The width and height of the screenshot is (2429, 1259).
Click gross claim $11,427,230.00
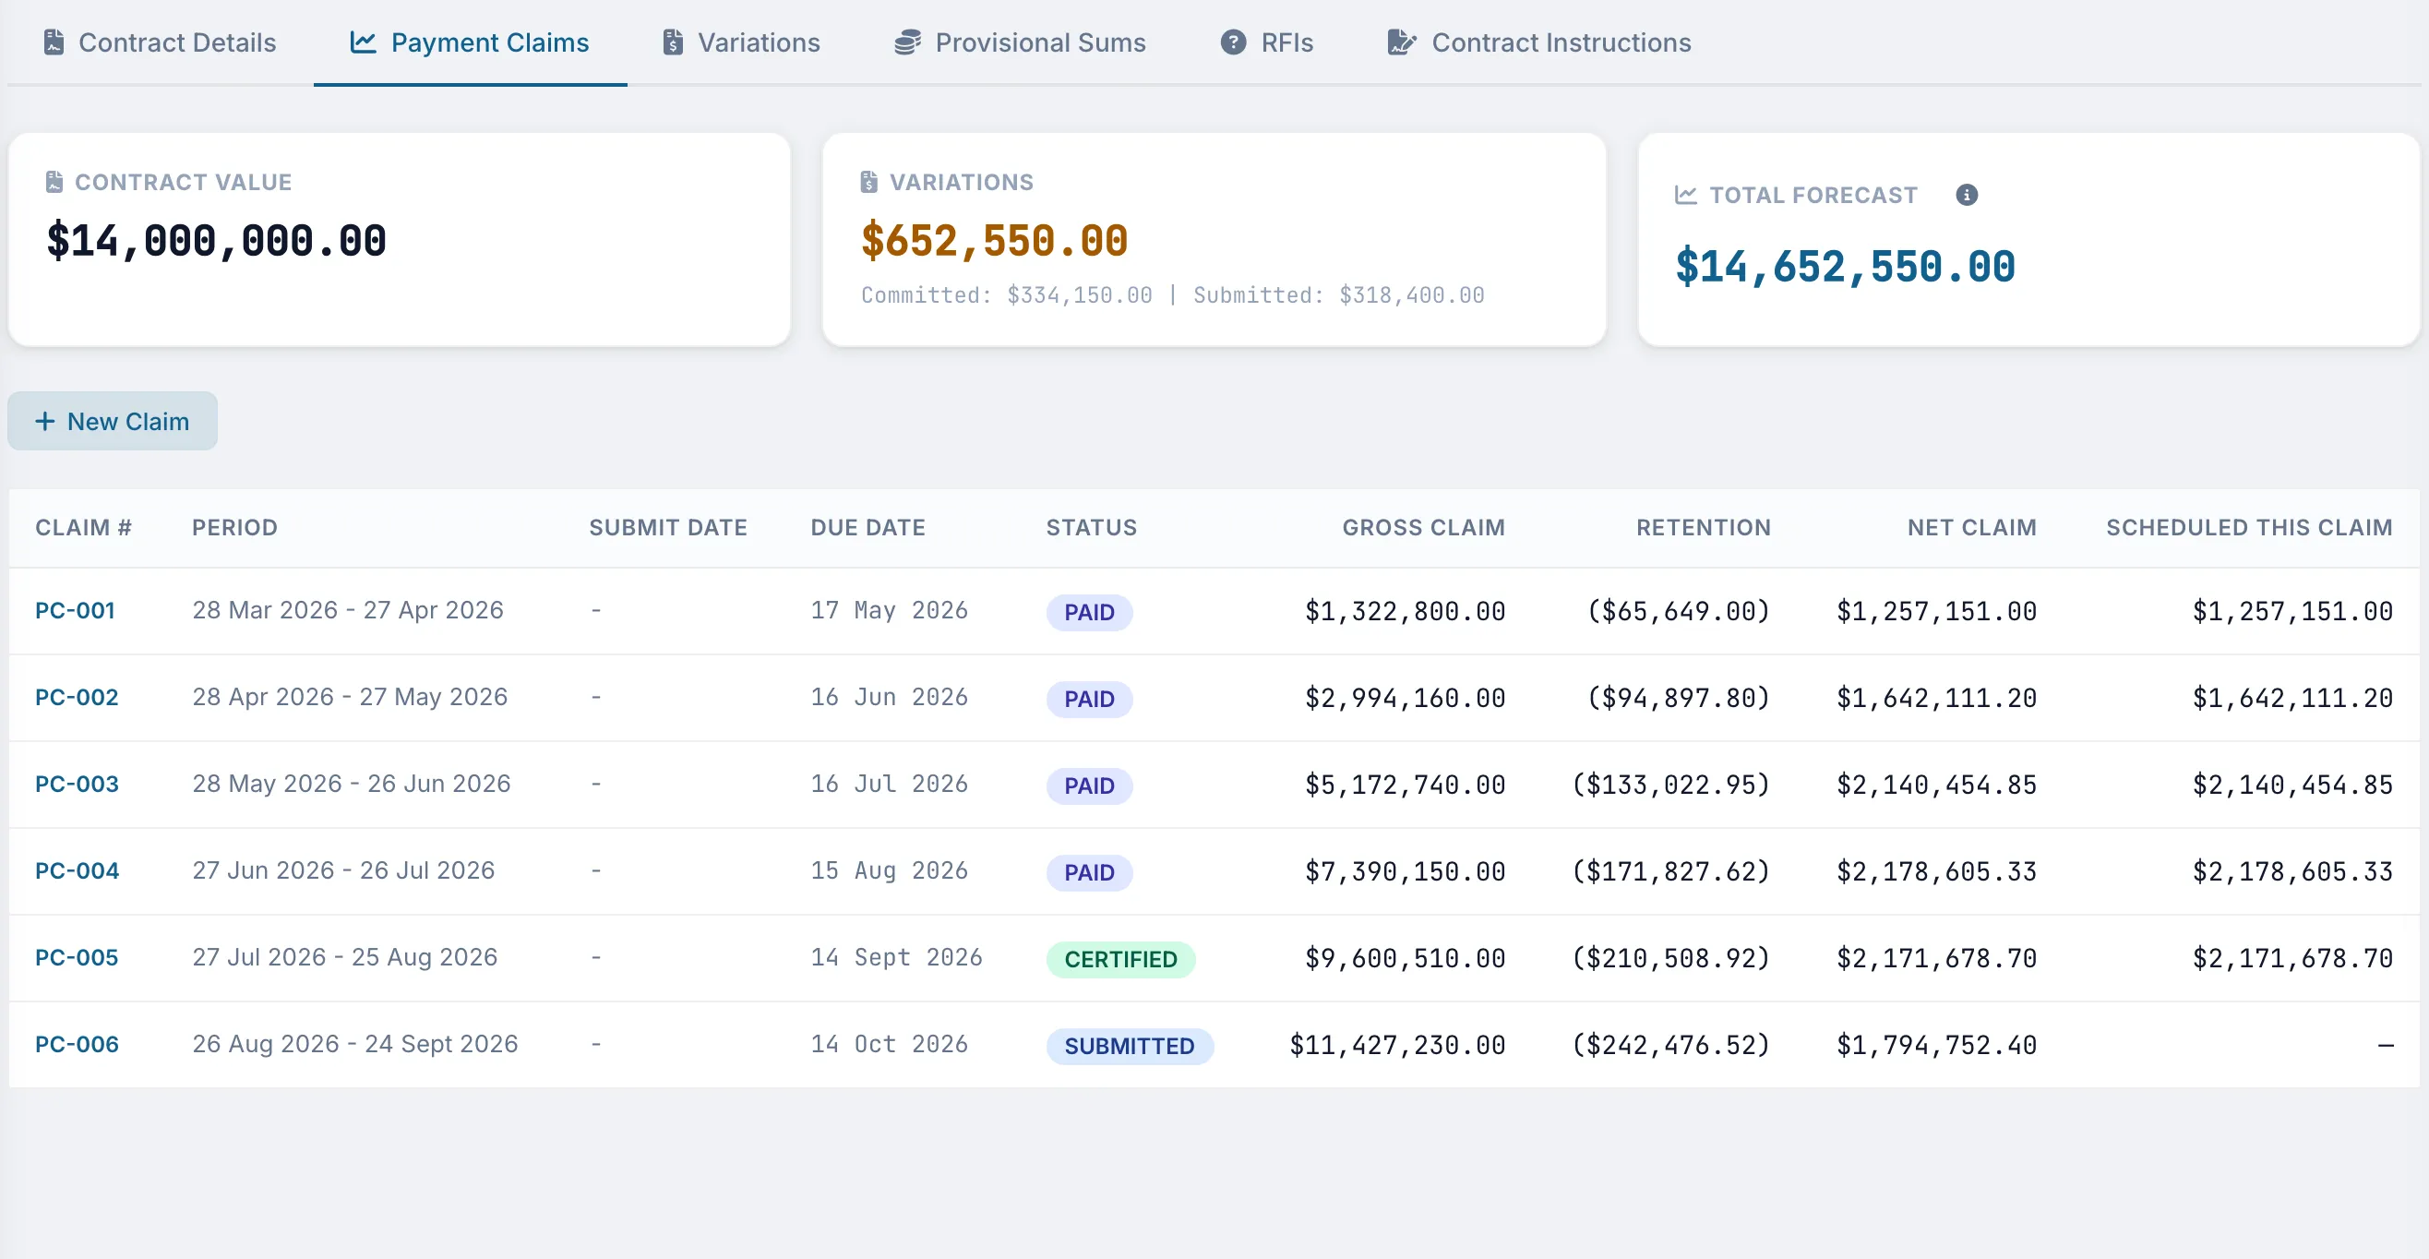point(1396,1045)
